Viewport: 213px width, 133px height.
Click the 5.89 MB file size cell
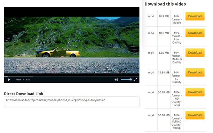coord(164,53)
